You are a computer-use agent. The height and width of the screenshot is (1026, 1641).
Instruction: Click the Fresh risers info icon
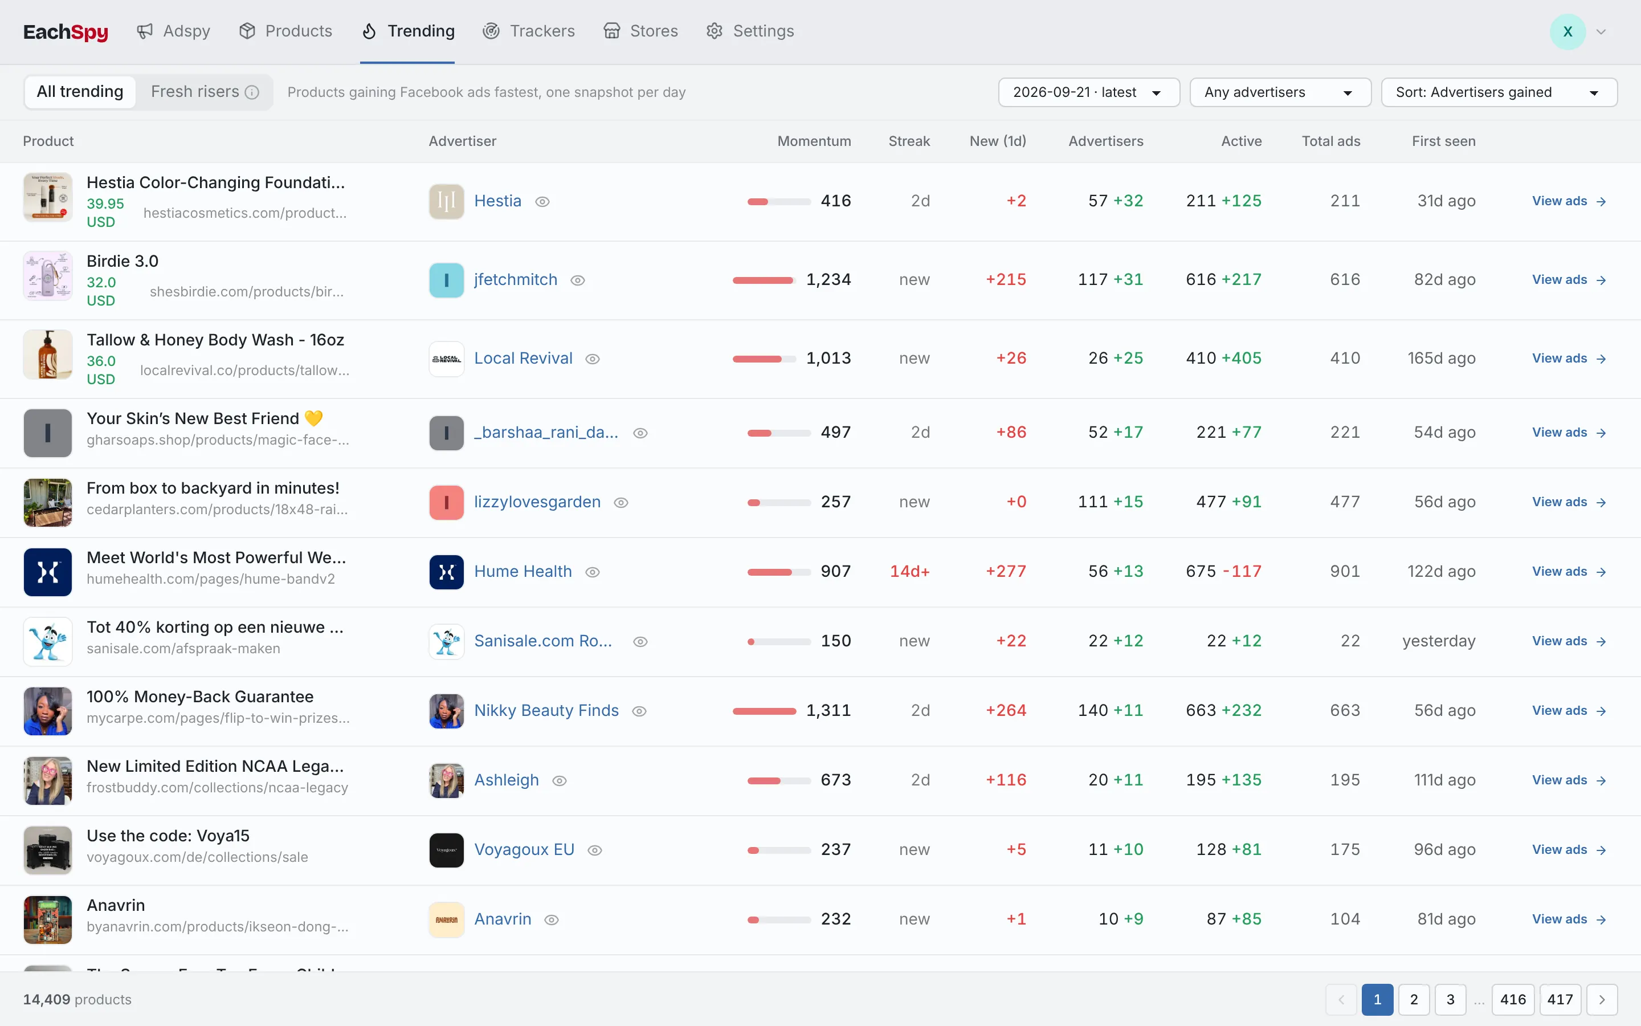pyautogui.click(x=252, y=92)
